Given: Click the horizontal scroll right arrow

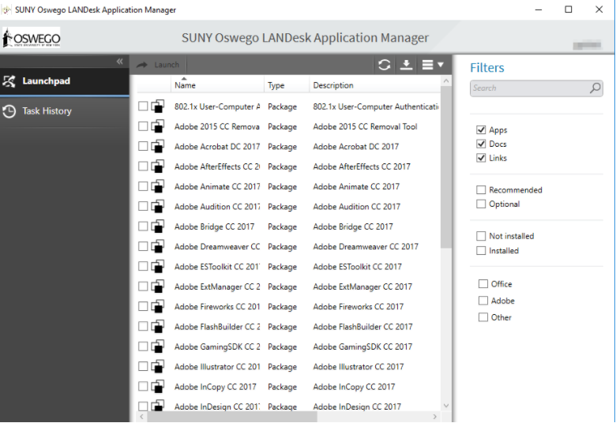Looking at the screenshot, I should (x=434, y=417).
